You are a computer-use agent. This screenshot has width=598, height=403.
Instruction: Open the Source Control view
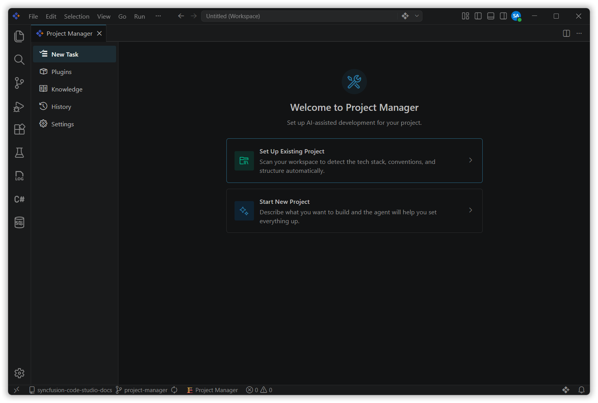coord(19,83)
